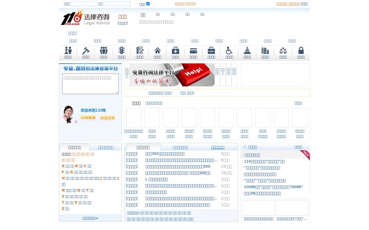369x230 pixels.
Task: Open the consultation row containing 350
Action: pyautogui.click(x=165, y=154)
